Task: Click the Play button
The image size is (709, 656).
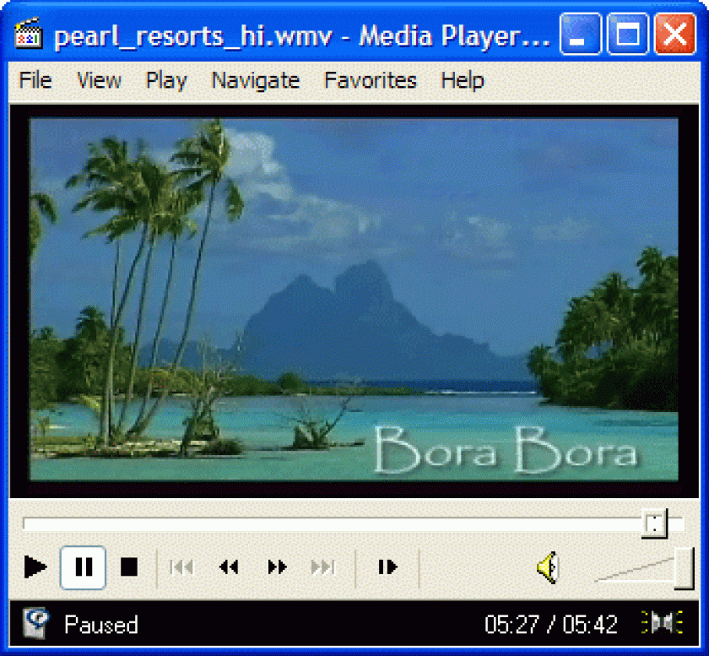Action: coord(35,567)
